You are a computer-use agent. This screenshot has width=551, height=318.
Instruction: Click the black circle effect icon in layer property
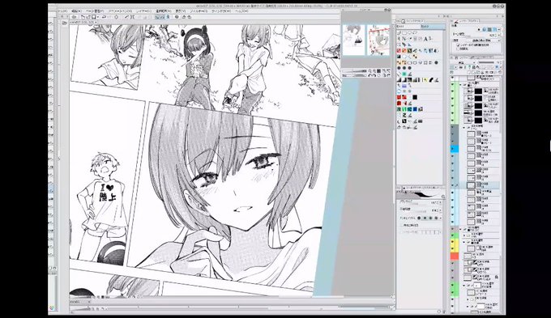tap(479, 29)
